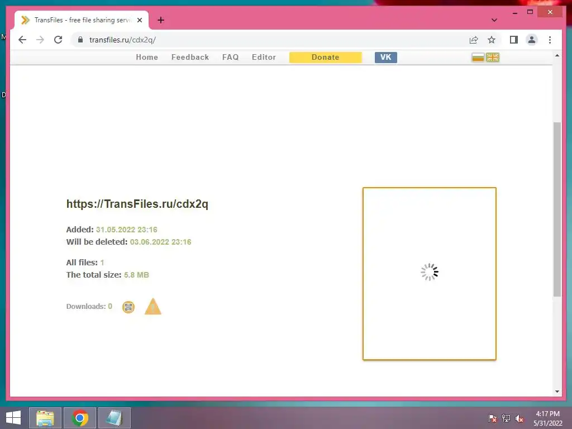The width and height of the screenshot is (572, 429).
Task: Bookmark this page with the star icon
Action: pyautogui.click(x=492, y=40)
